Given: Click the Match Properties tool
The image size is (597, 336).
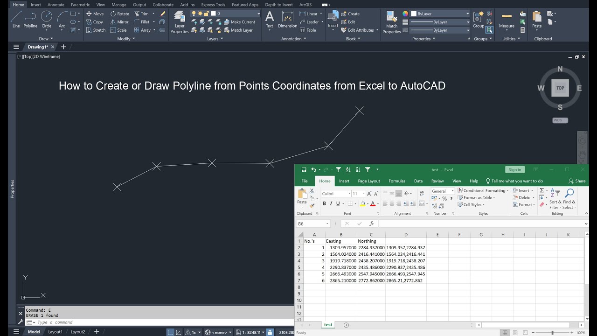Looking at the screenshot, I should [x=392, y=22].
